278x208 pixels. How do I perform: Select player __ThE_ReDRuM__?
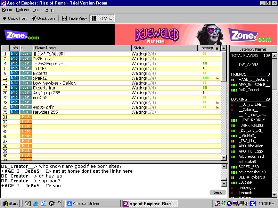coord(254,120)
